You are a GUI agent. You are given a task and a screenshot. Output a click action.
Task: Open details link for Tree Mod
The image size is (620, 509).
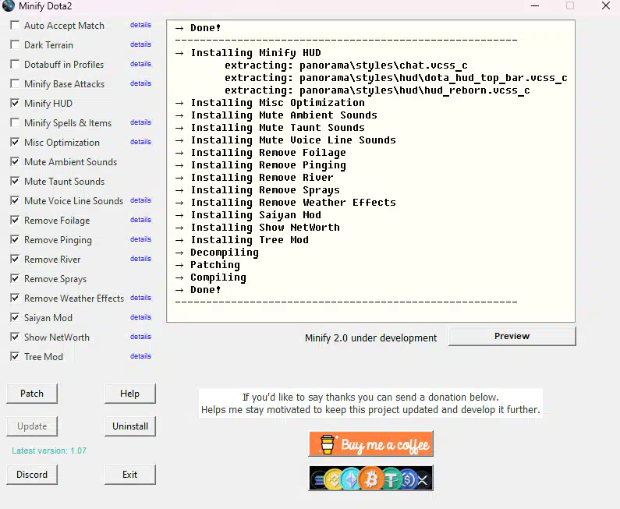click(140, 356)
